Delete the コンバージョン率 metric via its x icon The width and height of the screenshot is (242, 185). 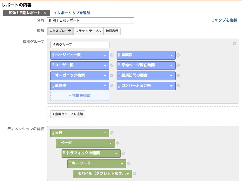tap(178, 86)
